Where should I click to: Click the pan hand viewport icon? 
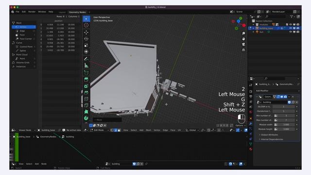click(x=243, y=39)
